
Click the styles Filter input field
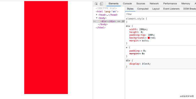point(161,14)
